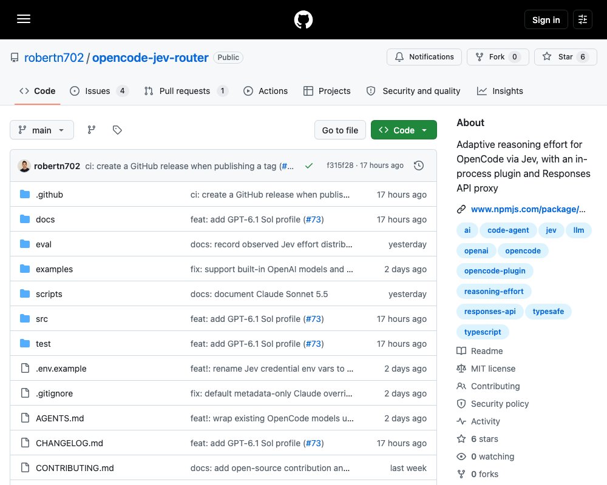Click the link chain icon in About
The height and width of the screenshot is (485, 607).
461,209
